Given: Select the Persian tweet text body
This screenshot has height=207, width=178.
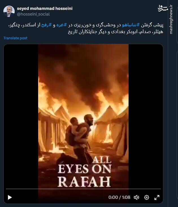Looking at the screenshot, I should (86, 28).
